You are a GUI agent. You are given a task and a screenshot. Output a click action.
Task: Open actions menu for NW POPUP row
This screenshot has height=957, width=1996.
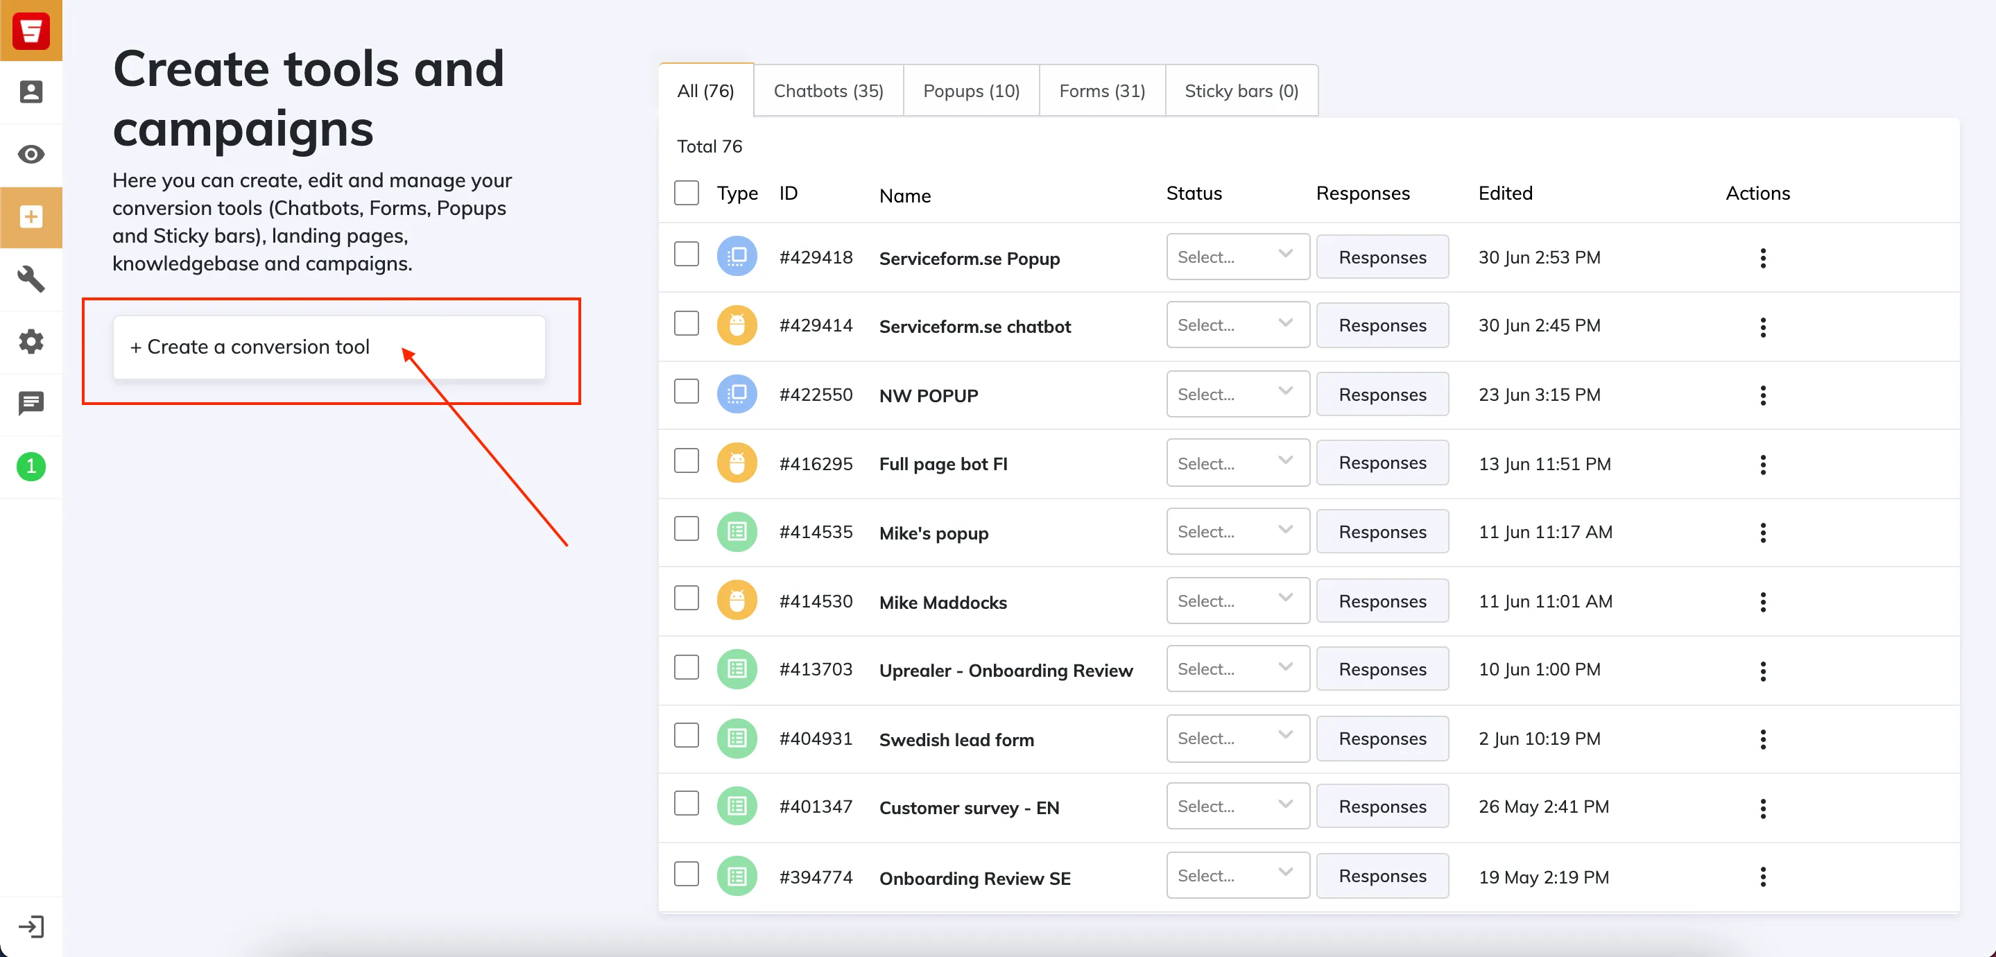[1763, 395]
